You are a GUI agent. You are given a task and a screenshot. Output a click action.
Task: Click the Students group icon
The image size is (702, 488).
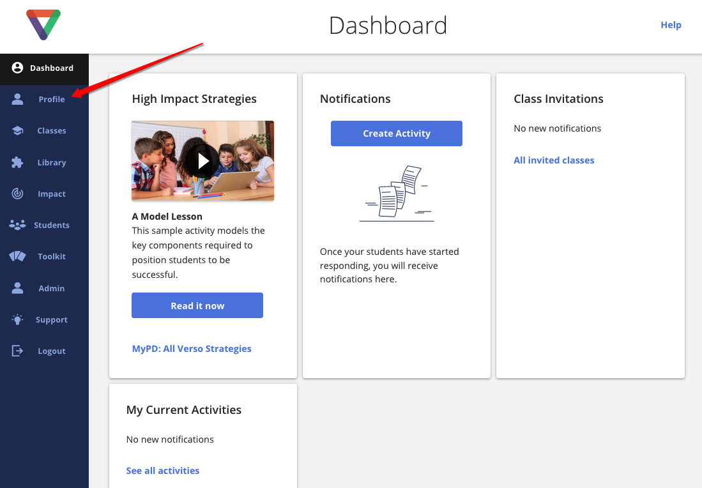click(17, 225)
